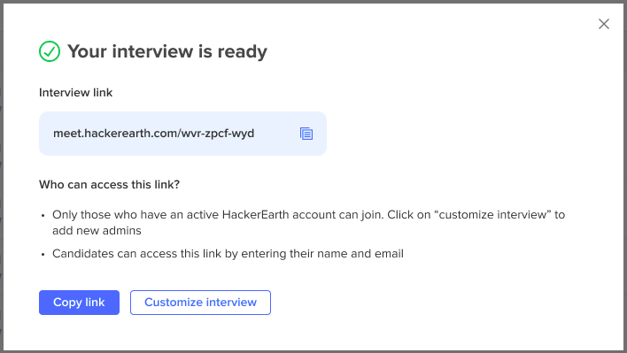
Task: Click the clipboard copy icon in link field
Action: pyautogui.click(x=306, y=134)
